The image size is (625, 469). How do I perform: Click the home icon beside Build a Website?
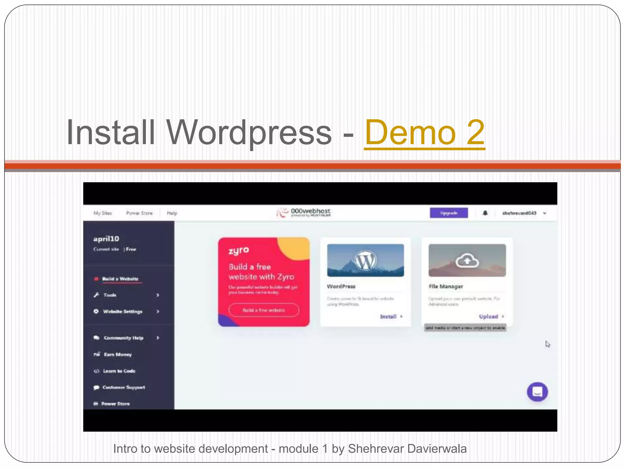[x=96, y=279]
